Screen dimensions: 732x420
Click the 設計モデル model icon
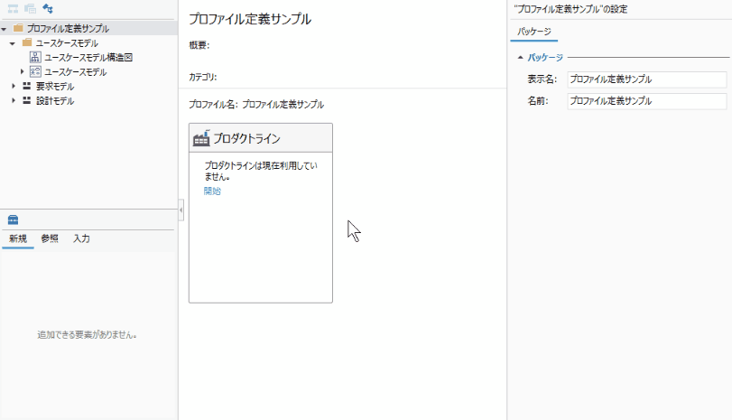pos(27,100)
